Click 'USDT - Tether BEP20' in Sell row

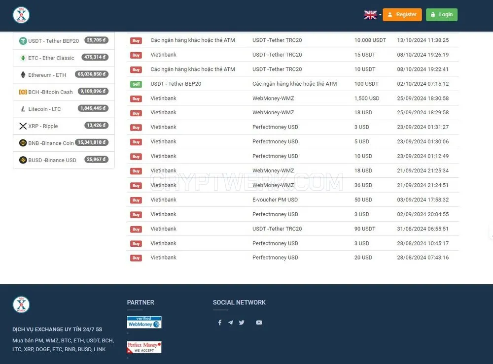coord(176,84)
